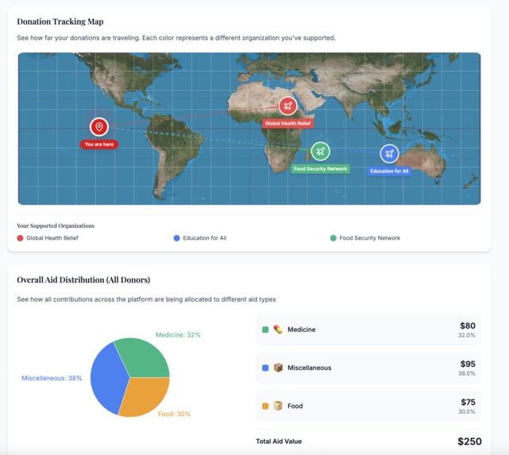Click the '38.0%' value under Miscellaneous amount

tap(467, 373)
